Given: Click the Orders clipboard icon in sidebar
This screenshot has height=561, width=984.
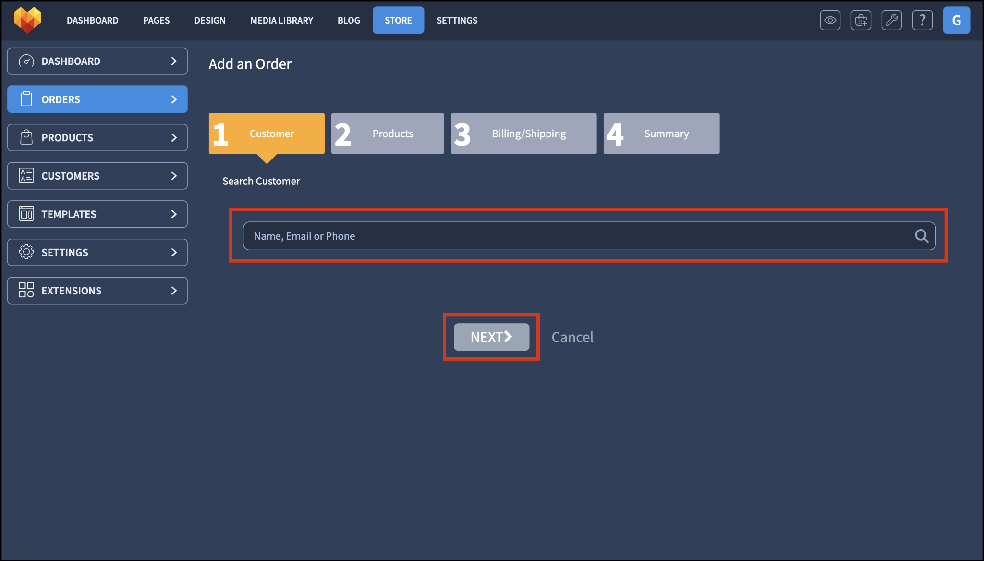Looking at the screenshot, I should click(26, 99).
